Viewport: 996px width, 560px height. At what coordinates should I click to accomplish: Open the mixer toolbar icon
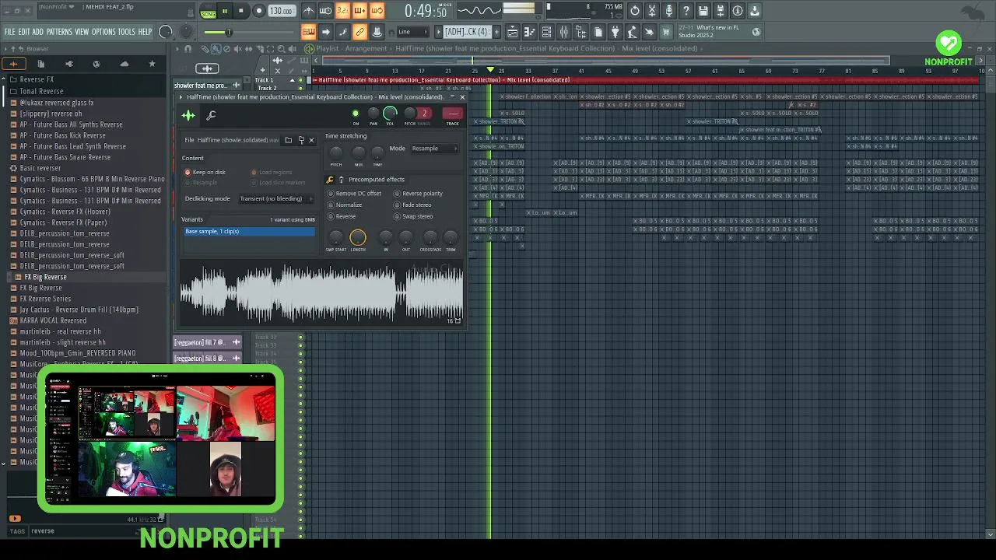point(564,32)
